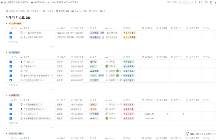Toggle the checkbox for the 임대업 row
216x140 pixels.
10,104
